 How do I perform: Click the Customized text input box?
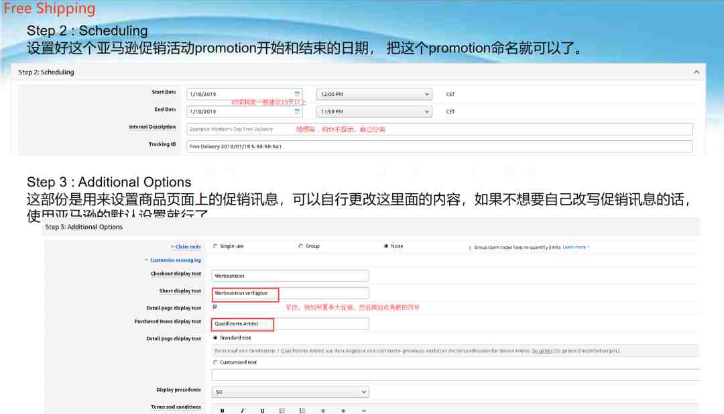pos(456,374)
